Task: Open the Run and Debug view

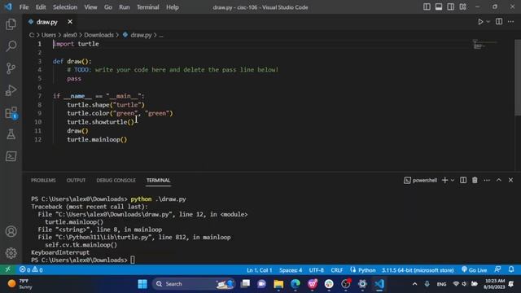Action: [x=11, y=90]
